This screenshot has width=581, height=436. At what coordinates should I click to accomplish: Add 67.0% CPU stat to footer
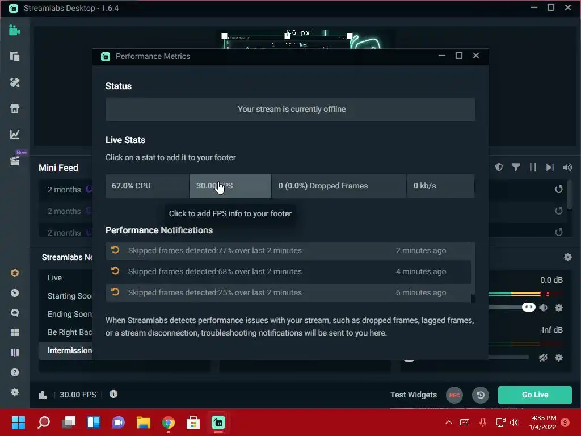pos(147,186)
